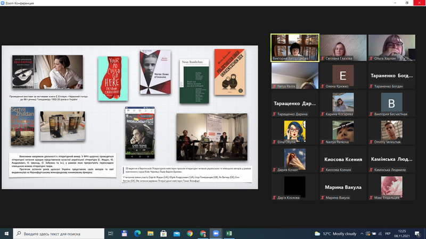Select Nastya Pankova participant tile
The height and width of the screenshot is (239, 426).
(343, 131)
